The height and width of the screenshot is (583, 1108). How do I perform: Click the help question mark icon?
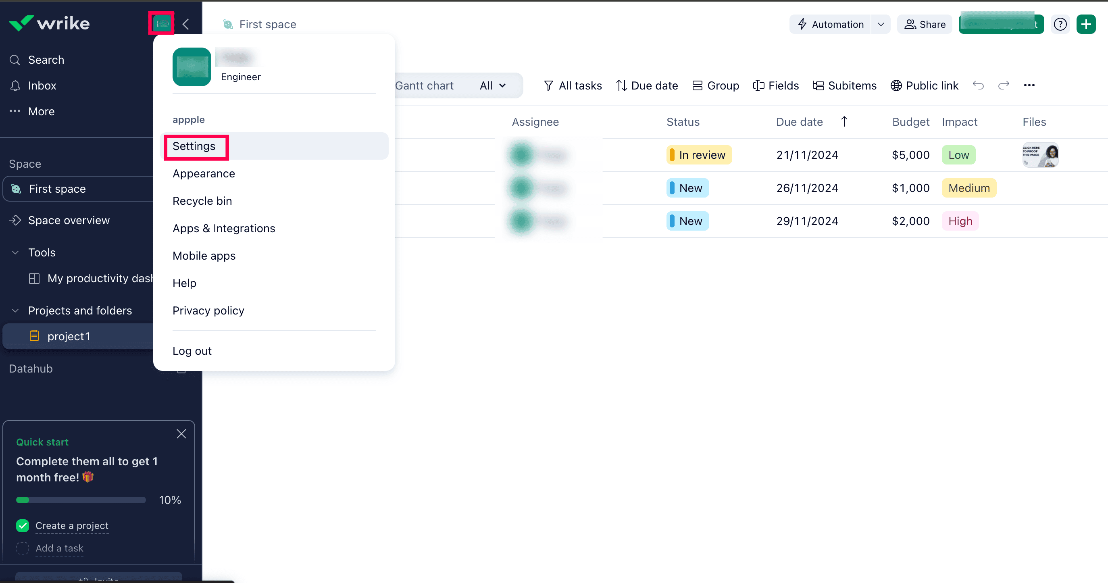[1060, 24]
